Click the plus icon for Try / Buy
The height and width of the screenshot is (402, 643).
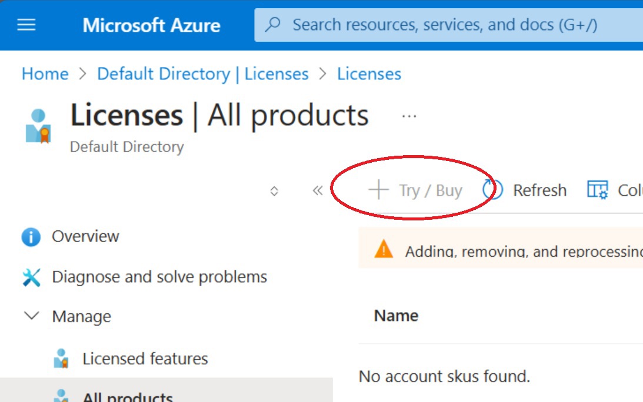(378, 190)
